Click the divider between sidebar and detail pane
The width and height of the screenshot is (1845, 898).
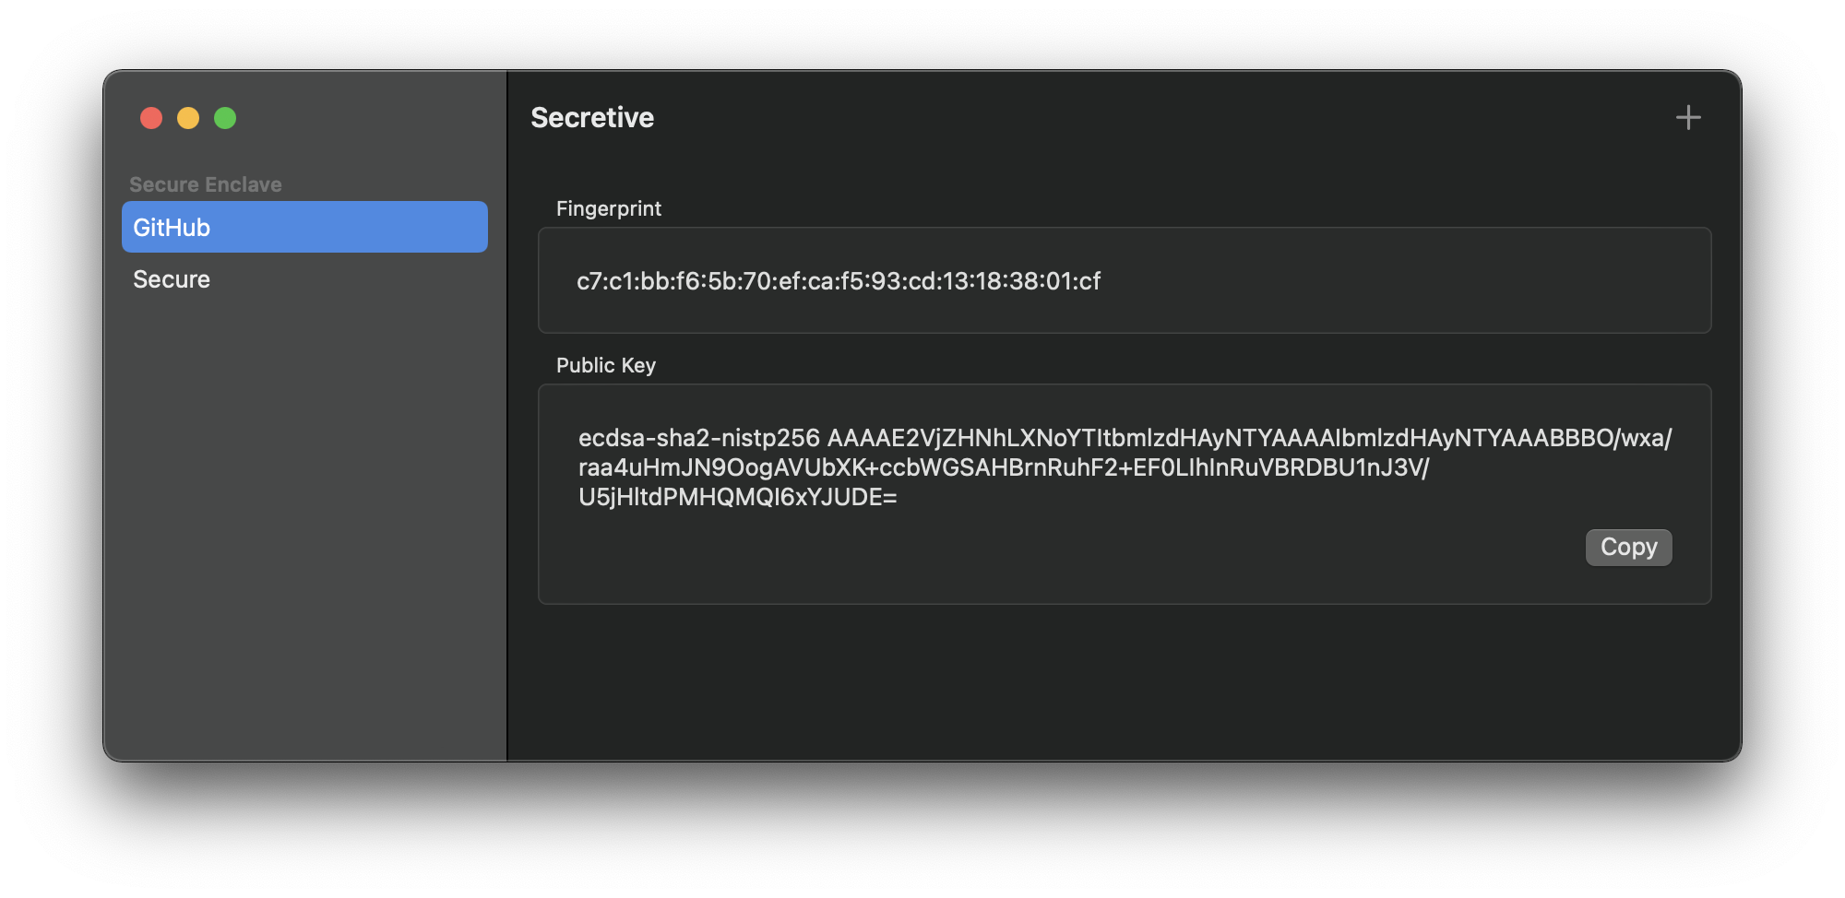(506, 415)
